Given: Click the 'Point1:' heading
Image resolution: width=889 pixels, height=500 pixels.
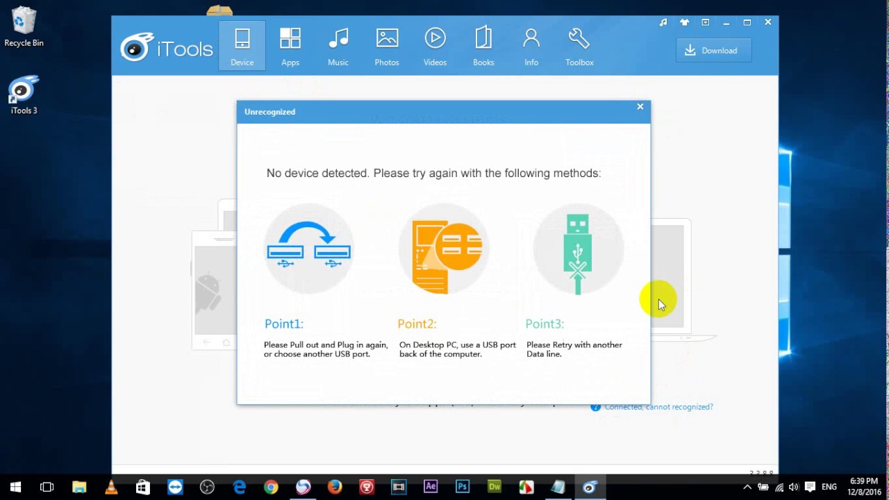Looking at the screenshot, I should [283, 324].
